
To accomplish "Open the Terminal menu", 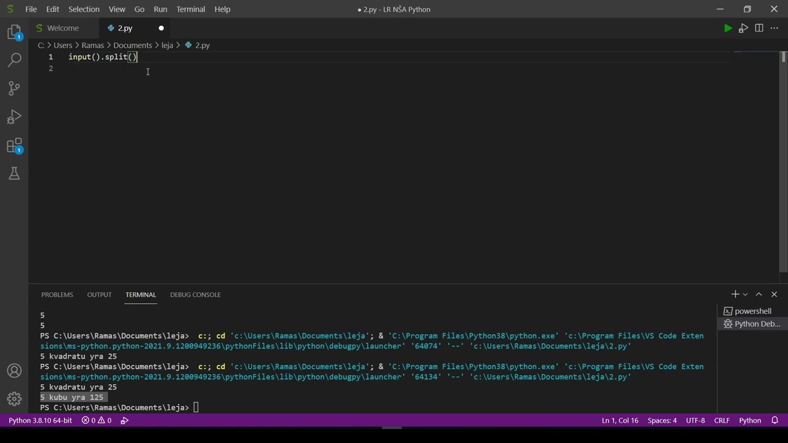I will click(191, 9).
